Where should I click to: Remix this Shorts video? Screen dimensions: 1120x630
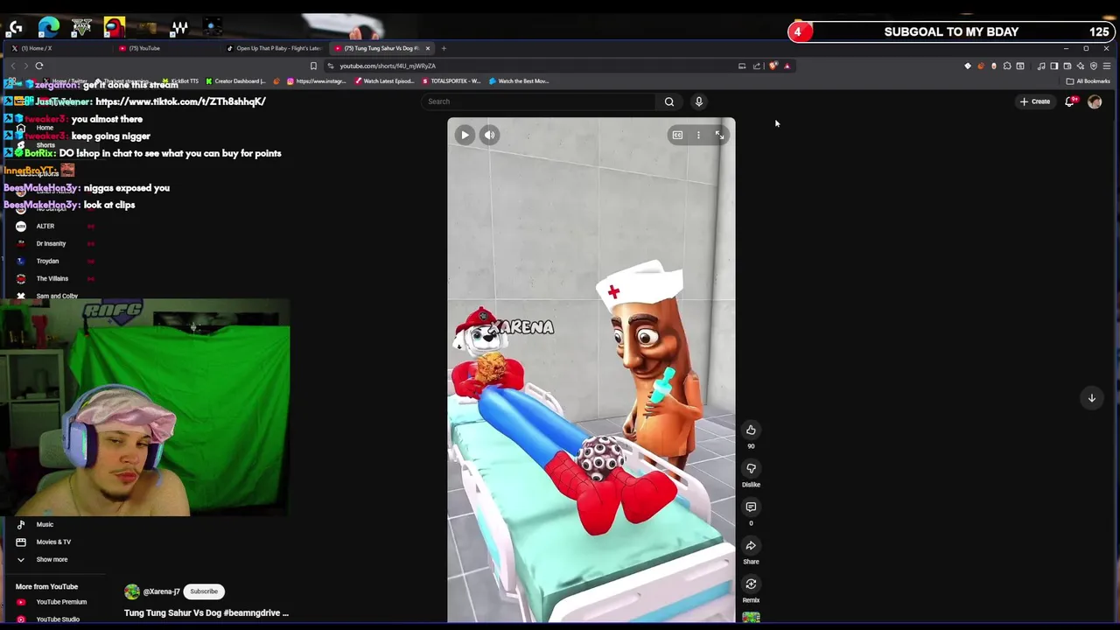[751, 584]
